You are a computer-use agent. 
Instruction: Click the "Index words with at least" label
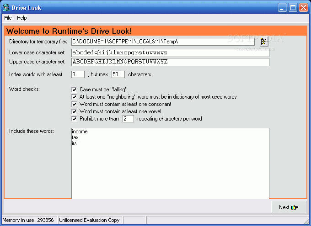(x=36, y=74)
